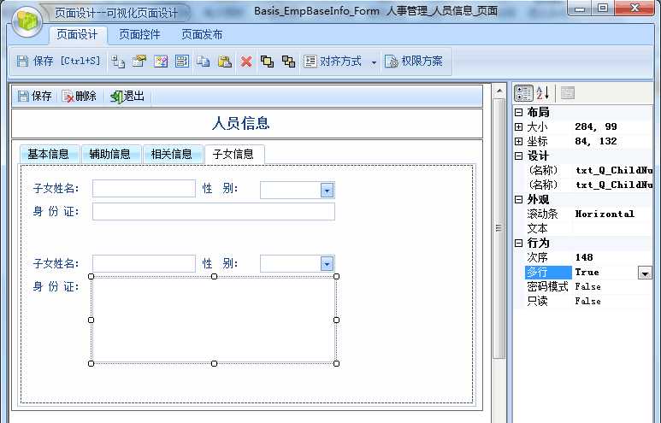The width and height of the screenshot is (661, 423).
Task: Open the 相关信息 tab
Action: 172,154
